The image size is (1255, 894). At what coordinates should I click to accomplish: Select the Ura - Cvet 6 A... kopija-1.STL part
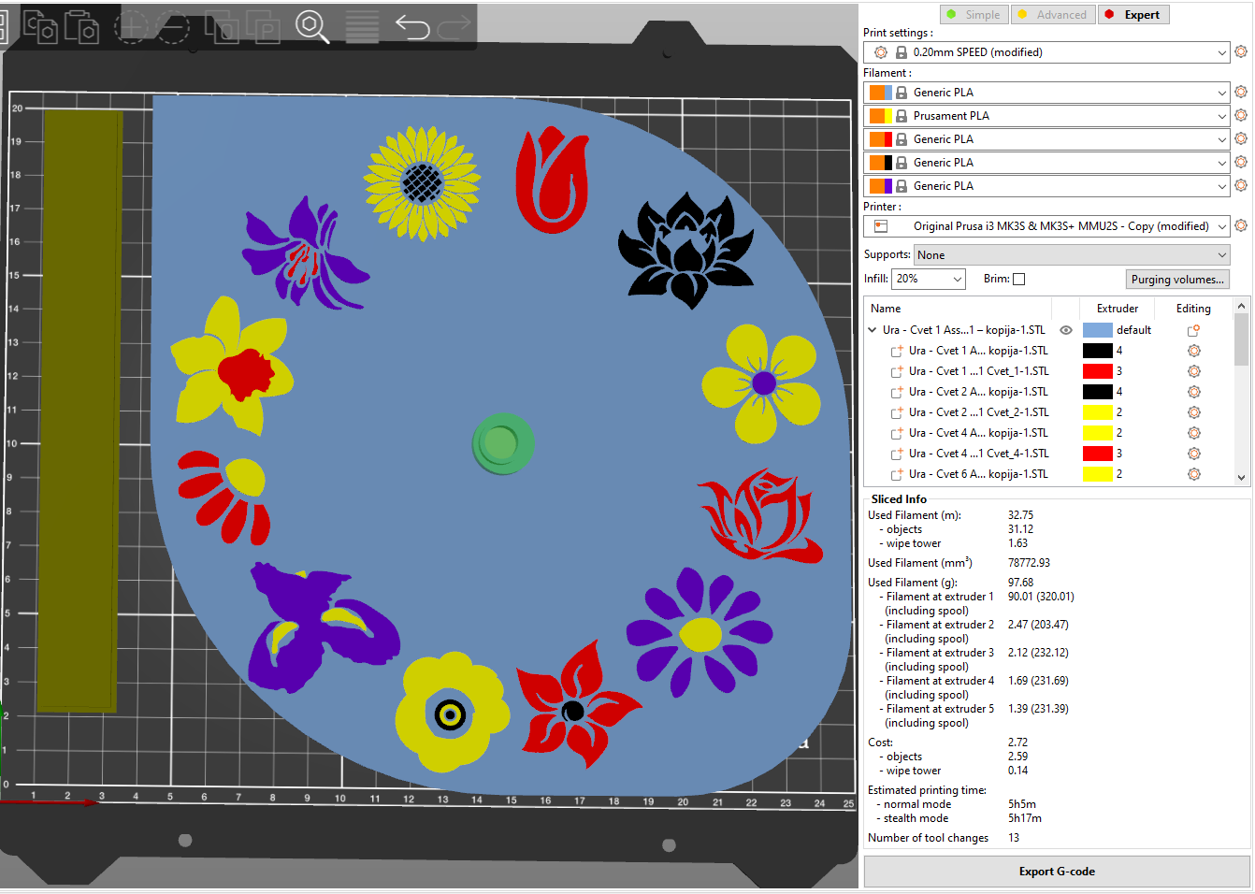[978, 474]
